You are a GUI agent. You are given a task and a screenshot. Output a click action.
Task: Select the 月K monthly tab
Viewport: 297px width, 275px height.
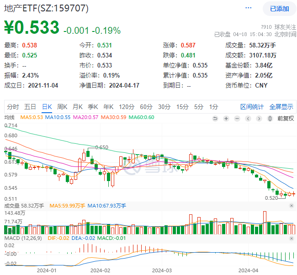(78, 107)
